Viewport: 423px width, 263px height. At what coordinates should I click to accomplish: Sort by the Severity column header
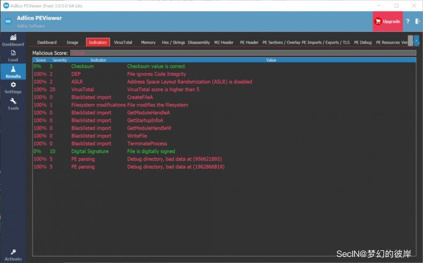60,60
